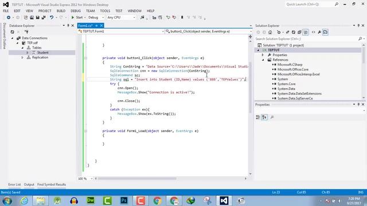The width and height of the screenshot is (367, 206).
Task: Select Microsoft.Office.Interop.Excel reference
Action: (298, 74)
